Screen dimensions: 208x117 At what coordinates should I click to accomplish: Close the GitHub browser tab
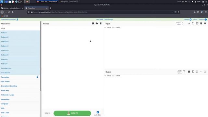click(x=22, y=8)
